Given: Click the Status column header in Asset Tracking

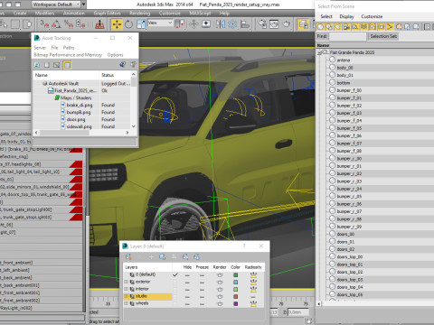Looking at the screenshot, I should coord(115,75).
